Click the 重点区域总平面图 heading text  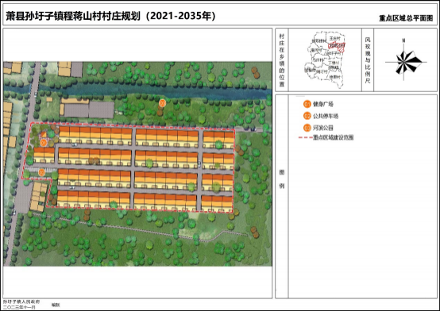pos(406,18)
